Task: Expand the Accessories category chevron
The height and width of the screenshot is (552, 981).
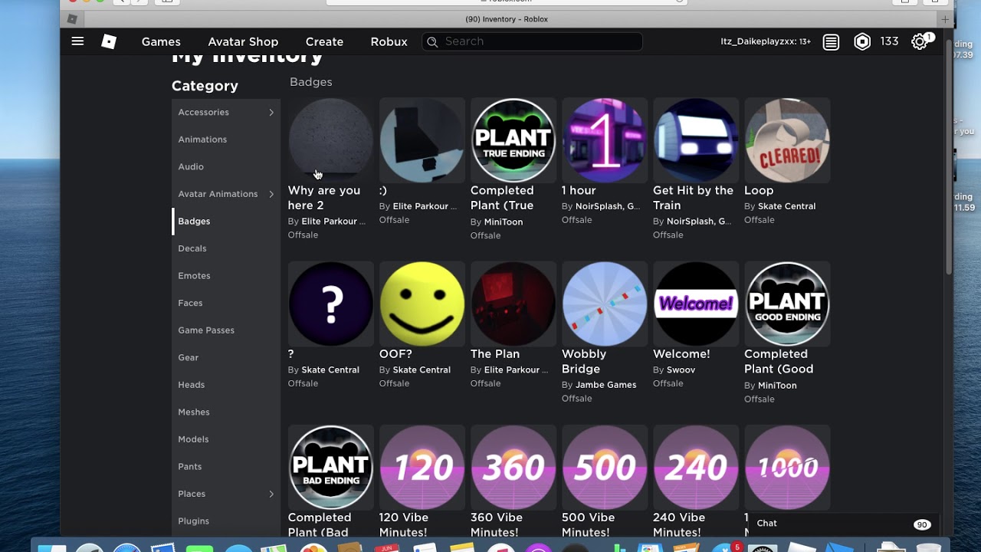Action: [271, 113]
